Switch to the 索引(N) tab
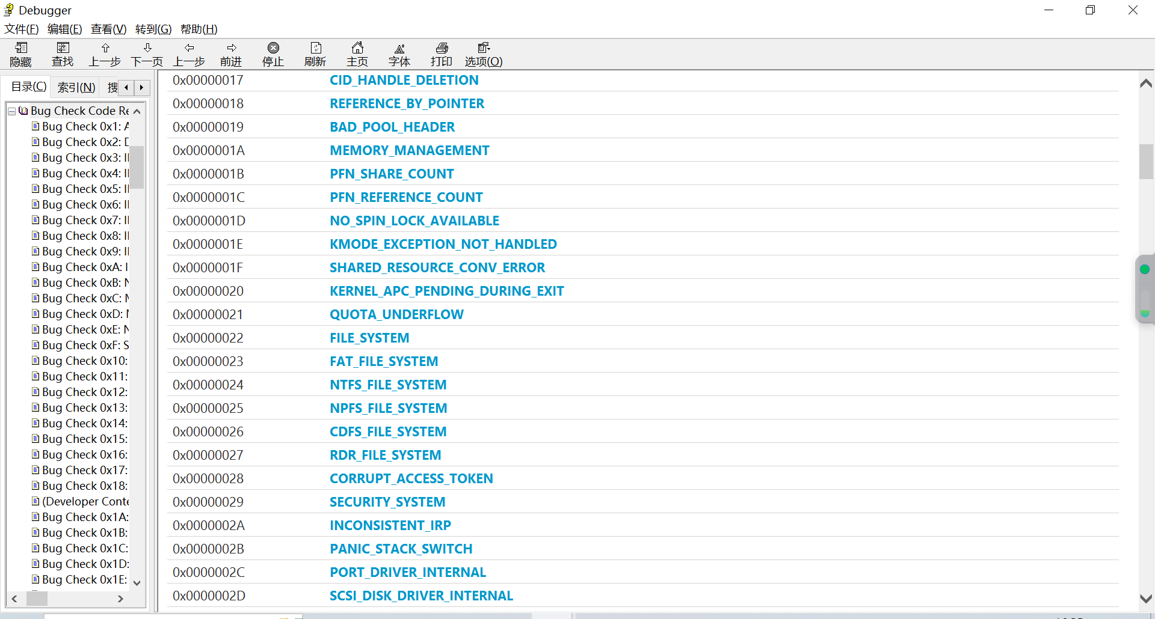1155x619 pixels. pos(76,88)
